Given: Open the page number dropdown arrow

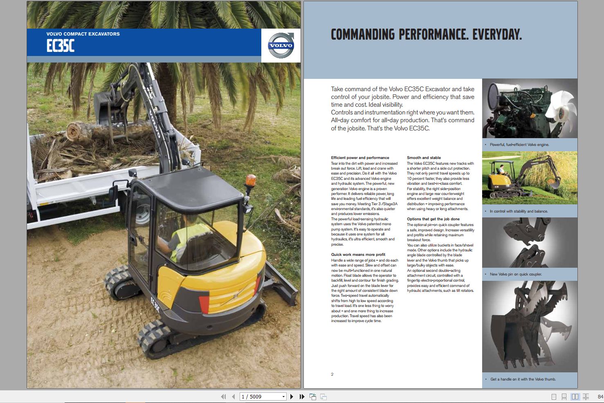Looking at the screenshot, I should (283, 396).
